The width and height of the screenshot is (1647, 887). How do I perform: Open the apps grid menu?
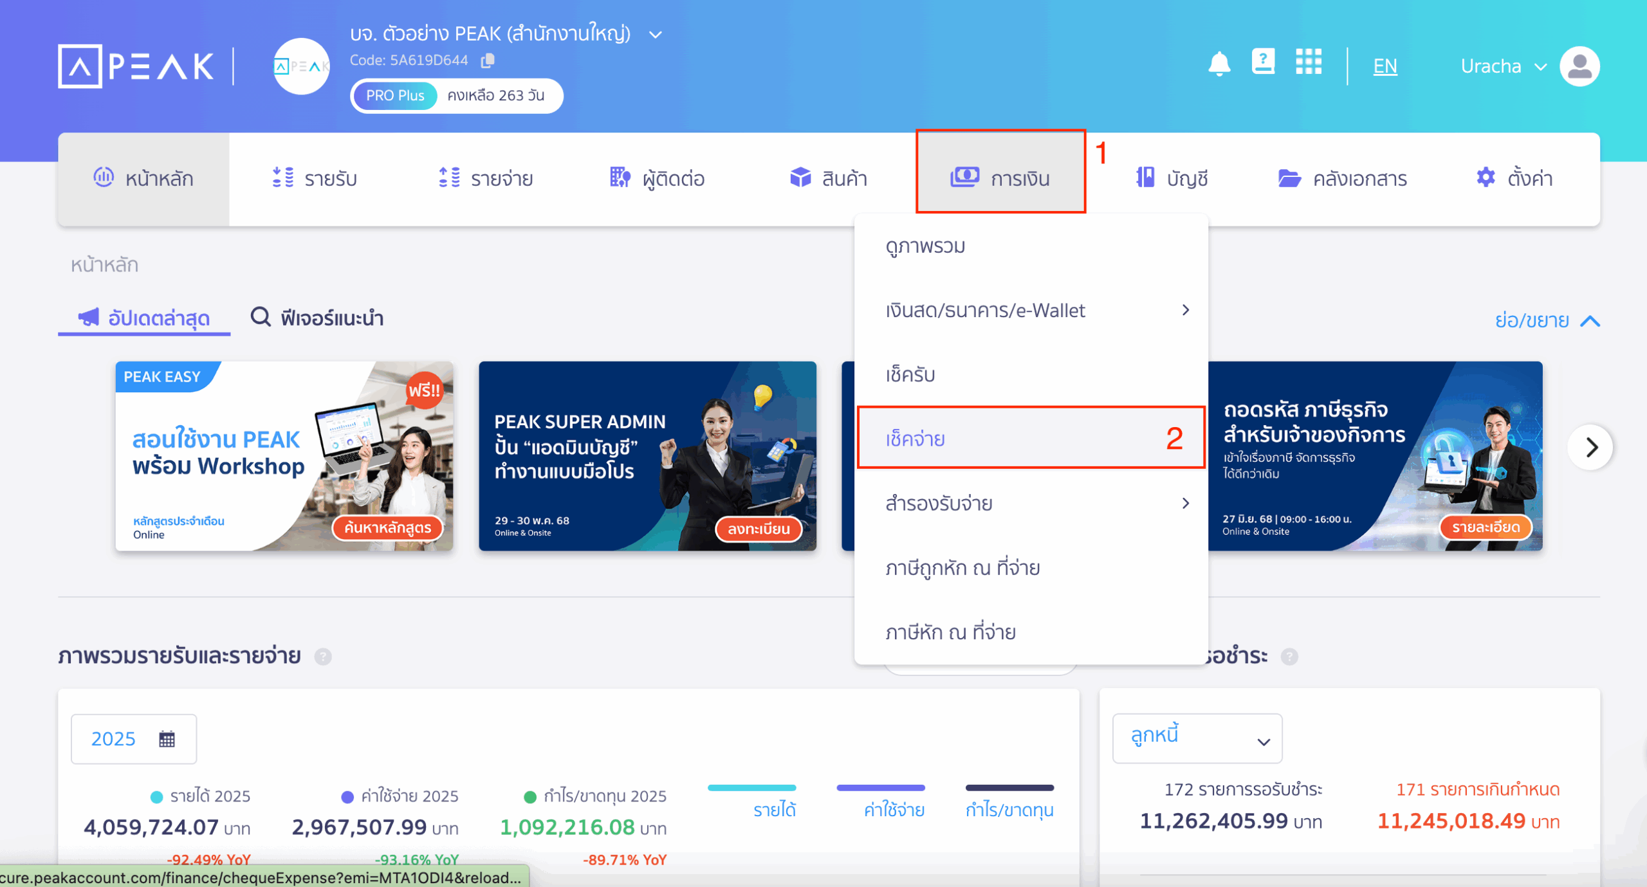click(x=1309, y=62)
